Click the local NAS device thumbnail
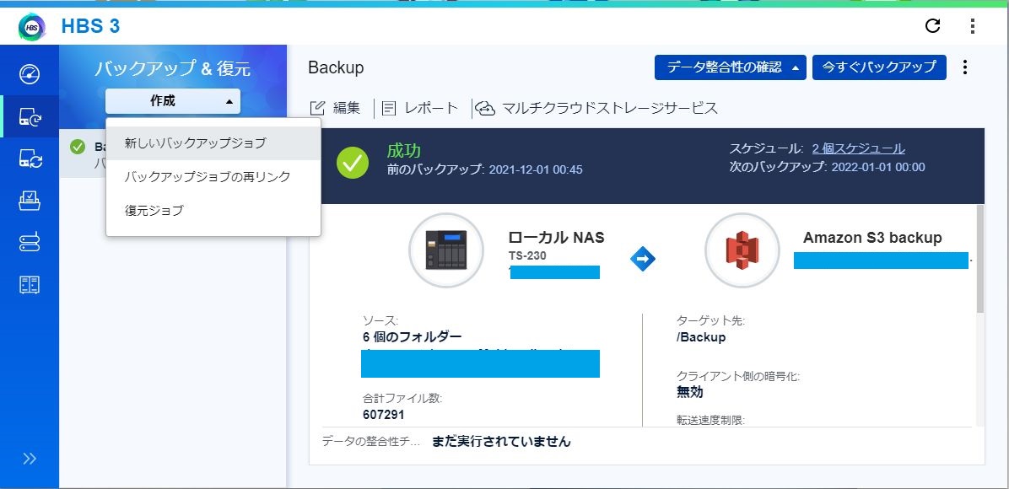 point(446,250)
